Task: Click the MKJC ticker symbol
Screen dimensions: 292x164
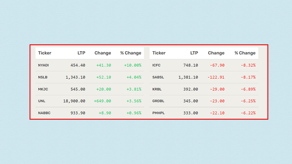Action: click(43, 89)
